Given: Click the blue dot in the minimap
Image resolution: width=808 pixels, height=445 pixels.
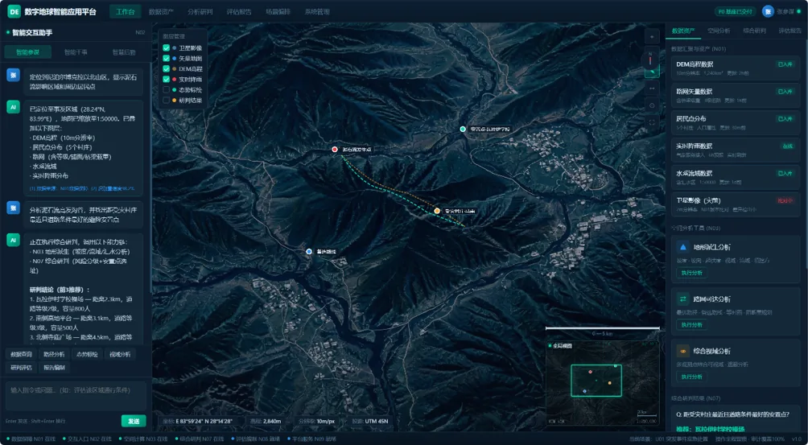Looking at the screenshot, I should (585, 391).
